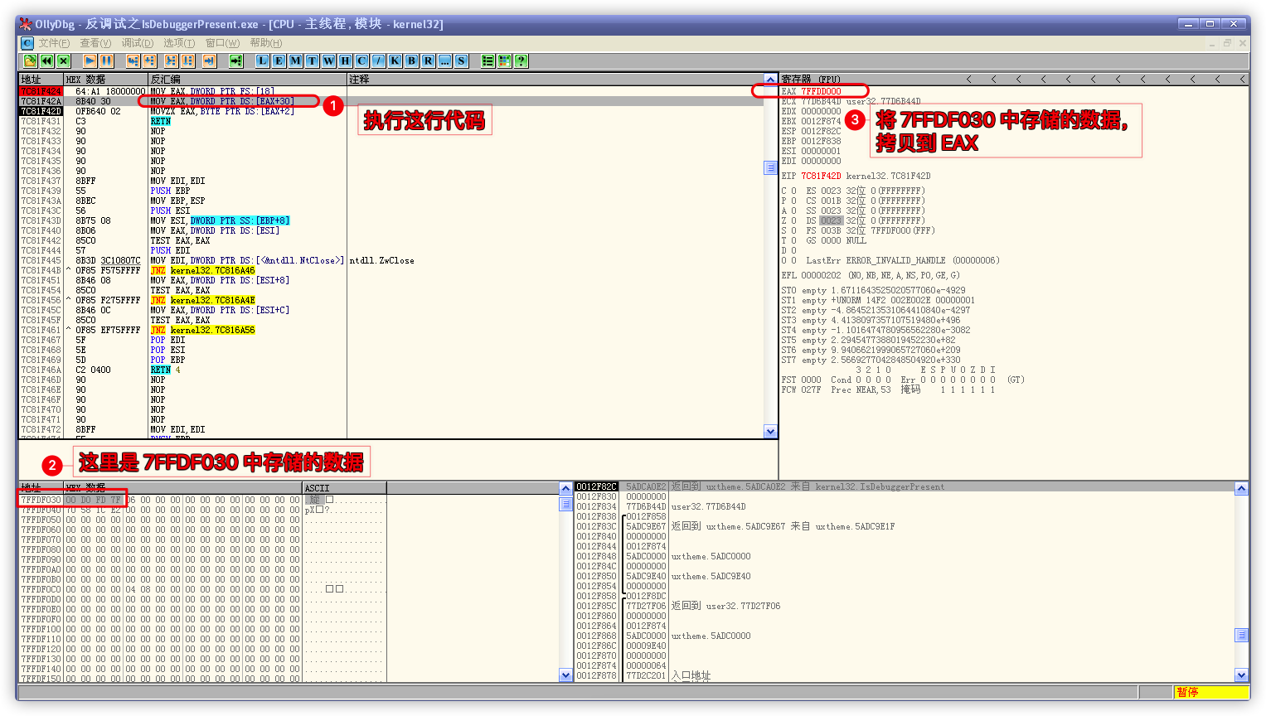Screen dimensions: 1266x716
Task: Click the Run program play icon
Action: coord(90,60)
